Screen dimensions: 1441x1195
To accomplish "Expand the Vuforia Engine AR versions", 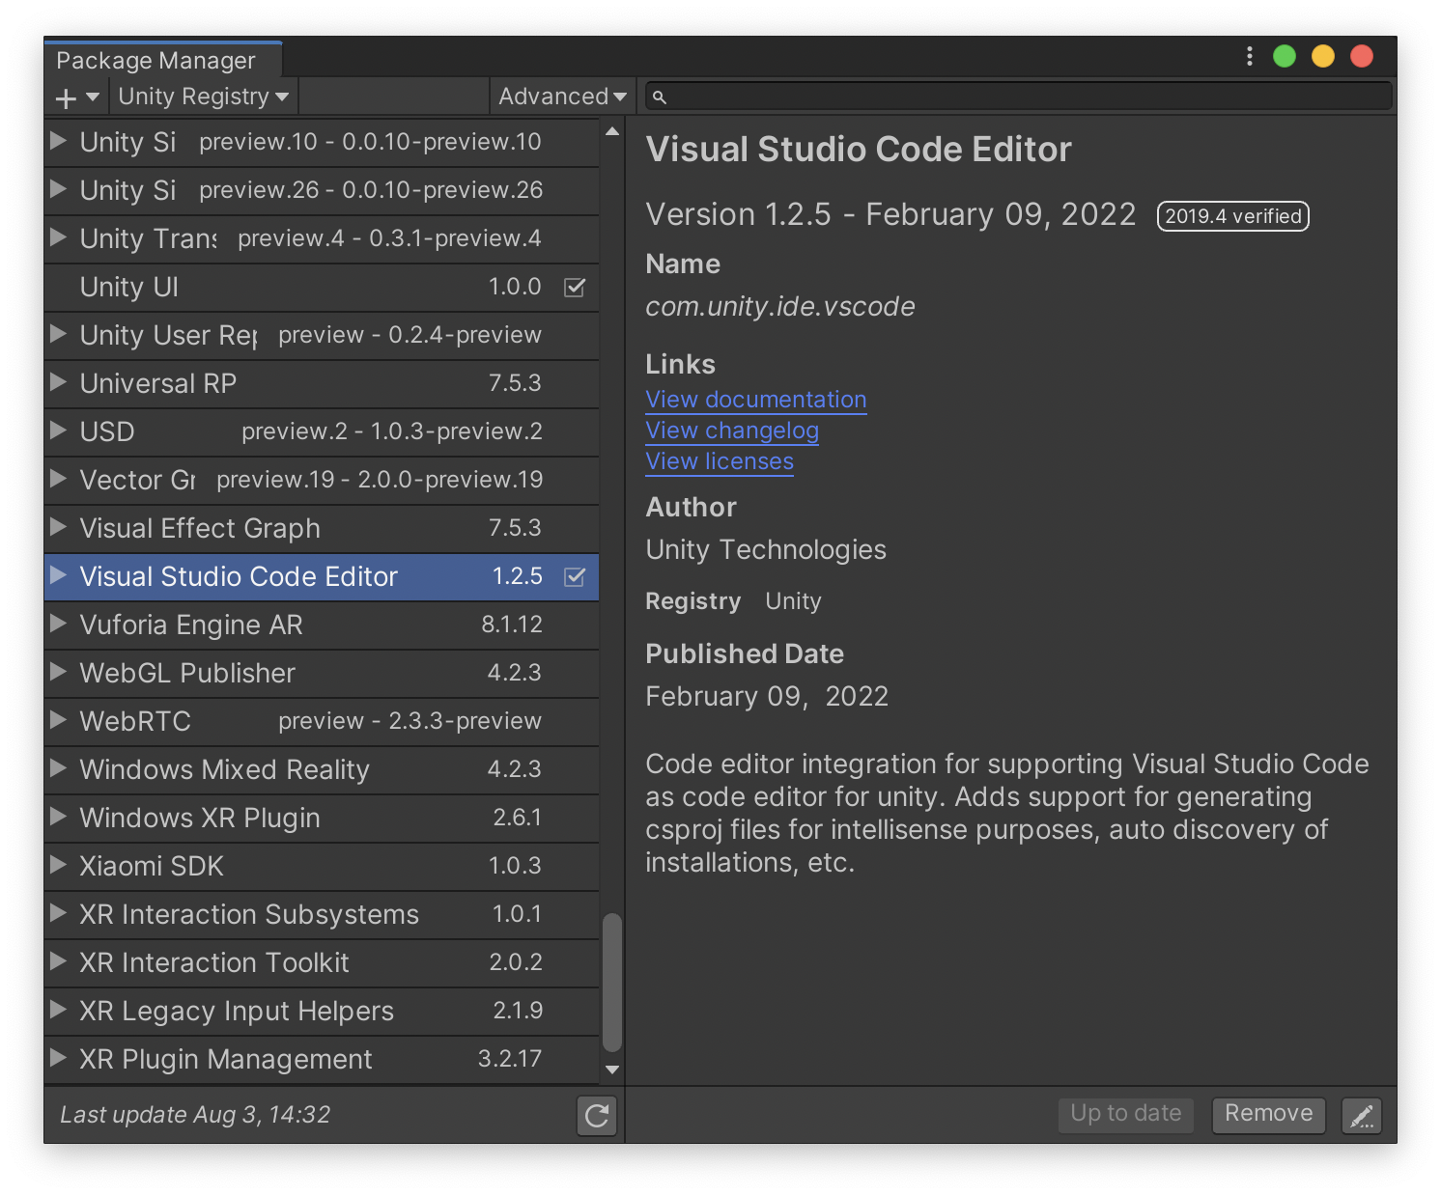I will click(58, 624).
